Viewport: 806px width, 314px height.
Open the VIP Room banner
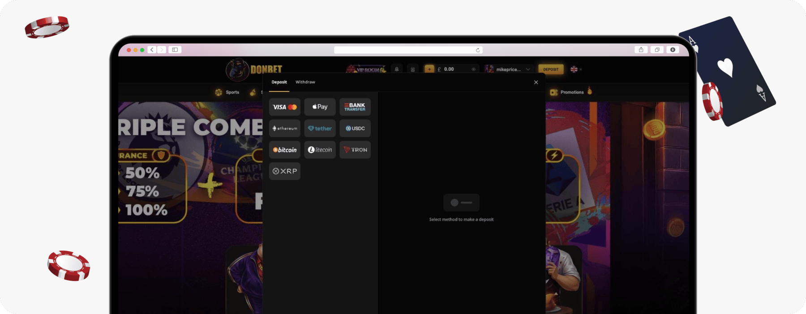click(x=366, y=69)
